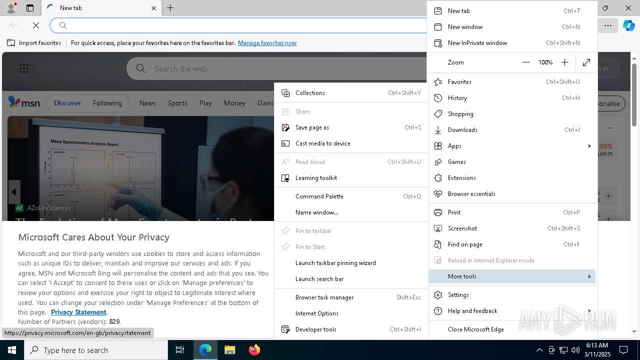Choose Launch search bar
This screenshot has width=640, height=360.
[351, 279]
